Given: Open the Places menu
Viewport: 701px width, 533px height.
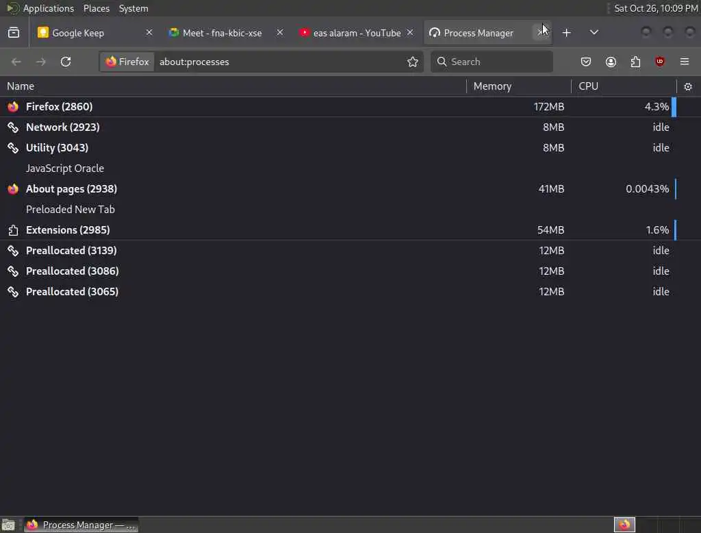Looking at the screenshot, I should coord(96,8).
